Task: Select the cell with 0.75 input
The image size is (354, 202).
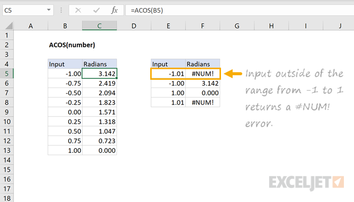Action: (x=65, y=141)
